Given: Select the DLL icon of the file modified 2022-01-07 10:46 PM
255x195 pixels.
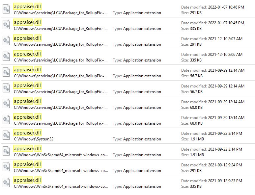Looking at the screenshot, I should pyautogui.click(x=6, y=9).
